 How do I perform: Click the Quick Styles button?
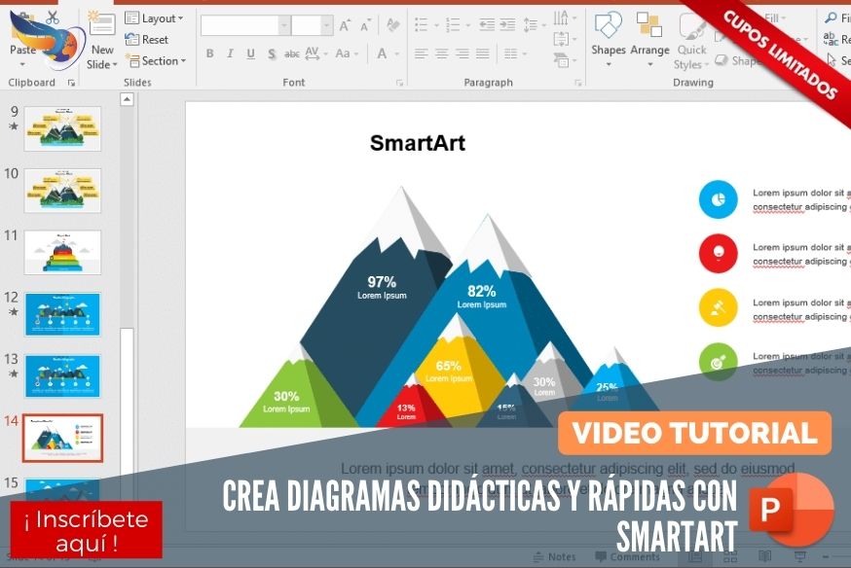tap(690, 53)
